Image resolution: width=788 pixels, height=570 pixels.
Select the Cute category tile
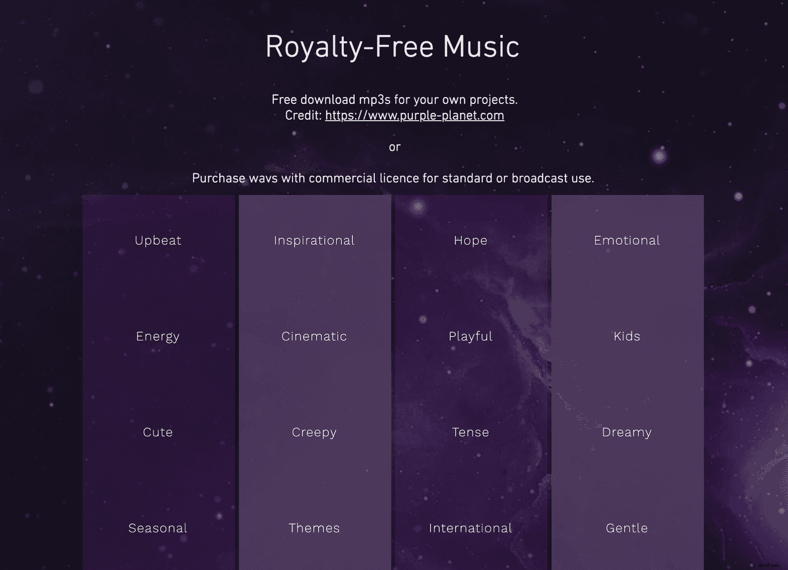(x=157, y=432)
